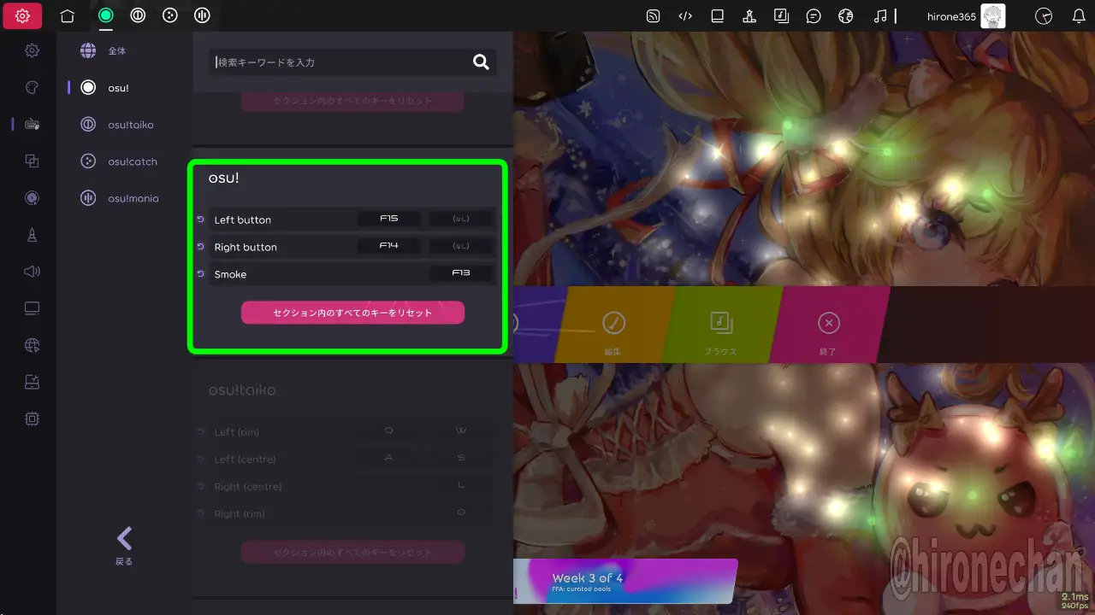Open the chat bubble icon in the top toolbar

coord(814,15)
